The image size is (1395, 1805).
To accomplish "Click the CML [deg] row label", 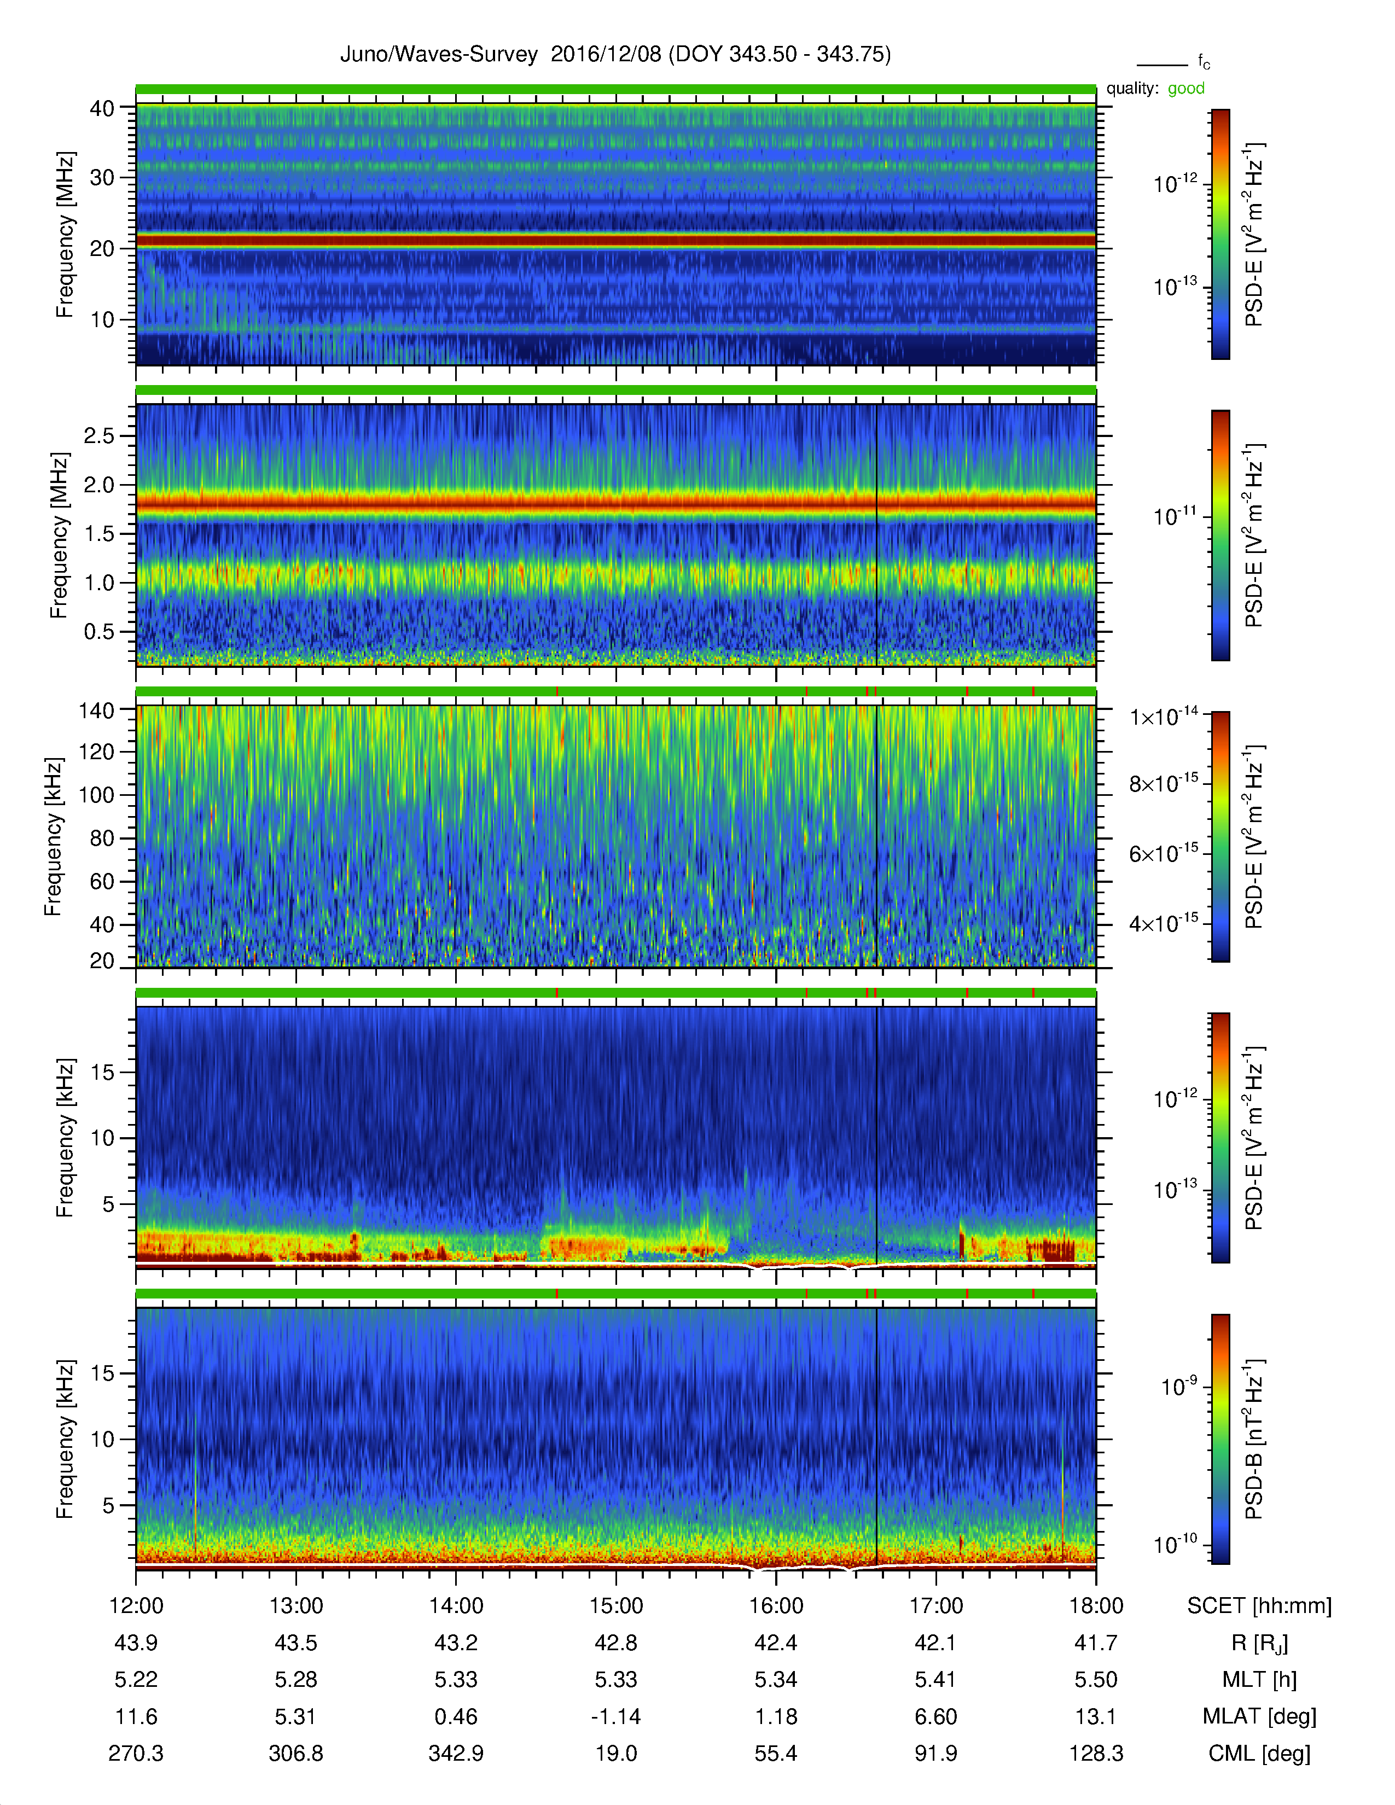I will point(1259,1753).
